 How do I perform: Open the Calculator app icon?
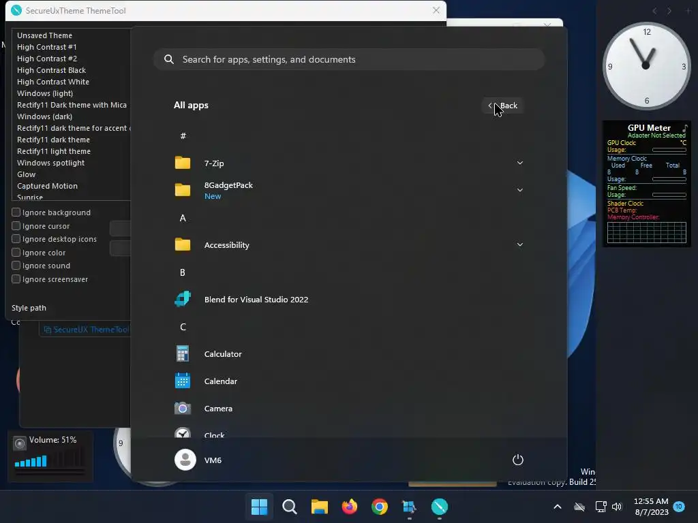pyautogui.click(x=183, y=354)
